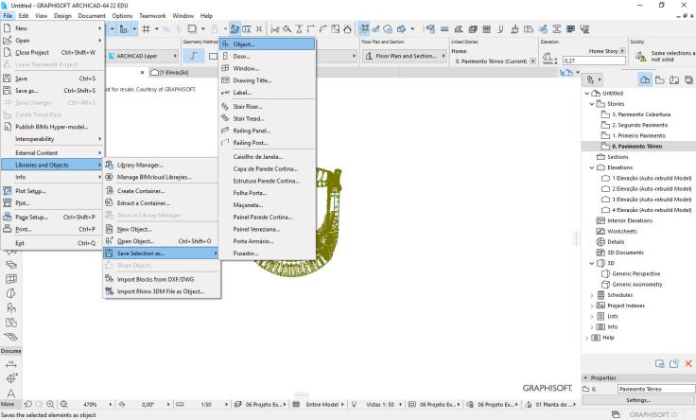696x420 pixels.
Task: Click Label icon in submenu
Action: (225, 93)
